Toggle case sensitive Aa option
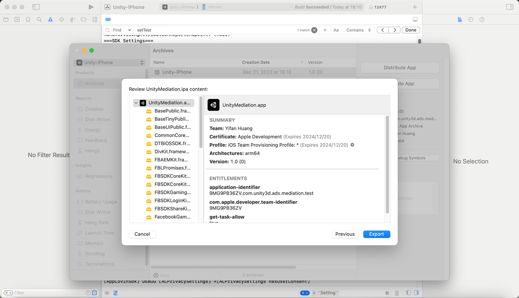 click(x=336, y=30)
